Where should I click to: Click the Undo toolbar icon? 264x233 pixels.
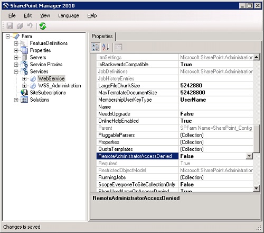[30, 26]
